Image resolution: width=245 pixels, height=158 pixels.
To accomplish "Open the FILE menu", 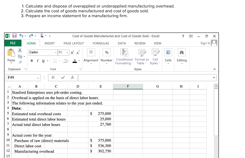I will pyautogui.click(x=12, y=43).
